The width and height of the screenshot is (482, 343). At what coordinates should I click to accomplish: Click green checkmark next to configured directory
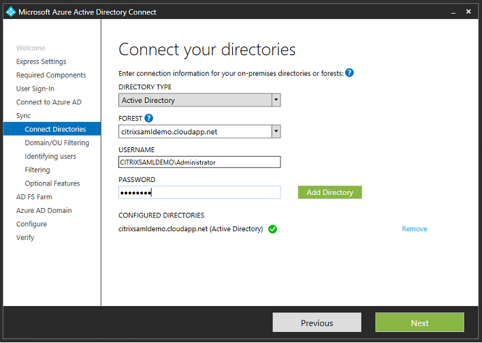[x=272, y=229]
